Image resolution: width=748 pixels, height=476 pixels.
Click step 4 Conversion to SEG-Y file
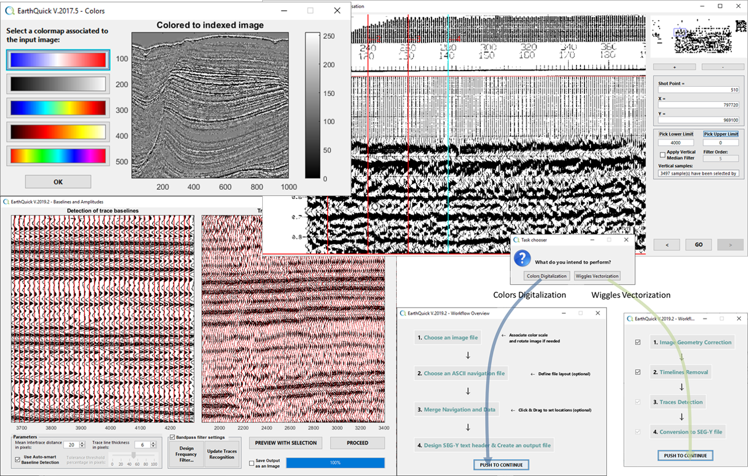click(x=687, y=432)
